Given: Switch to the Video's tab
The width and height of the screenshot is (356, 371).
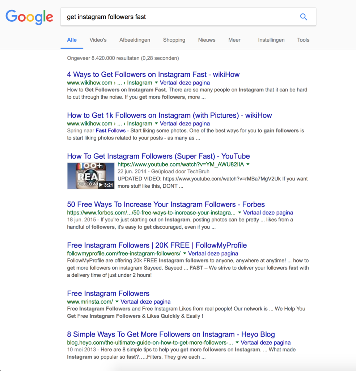Looking at the screenshot, I should click(x=98, y=40).
